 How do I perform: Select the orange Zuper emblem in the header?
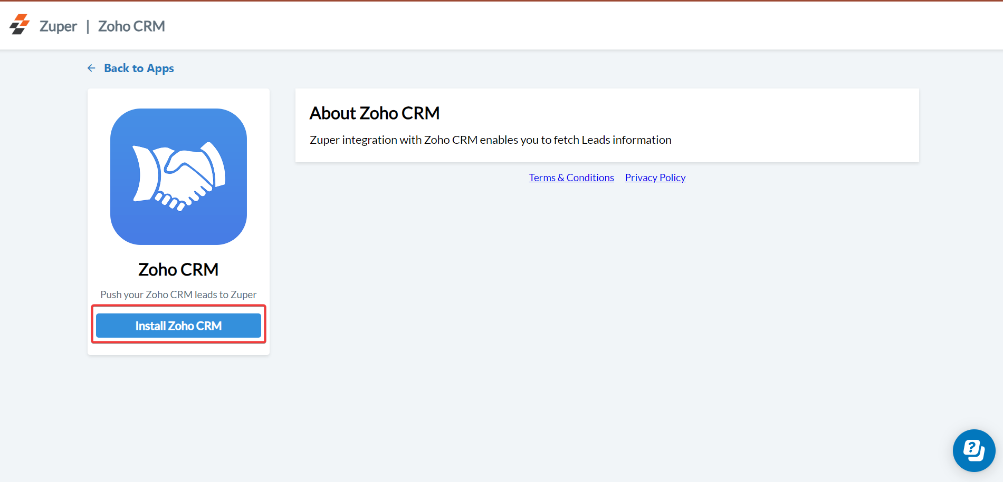[x=19, y=25]
